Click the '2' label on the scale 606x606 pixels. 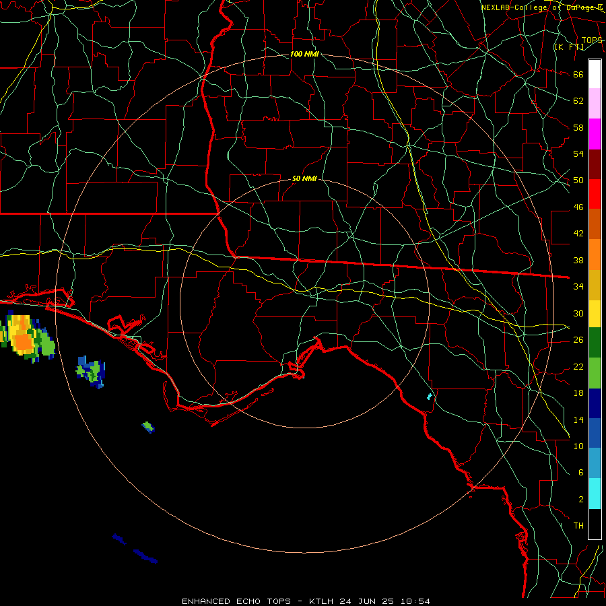pyautogui.click(x=580, y=500)
